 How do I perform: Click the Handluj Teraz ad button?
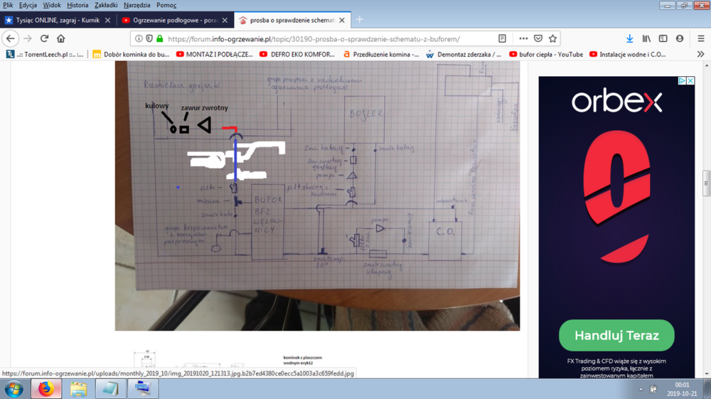(x=616, y=336)
